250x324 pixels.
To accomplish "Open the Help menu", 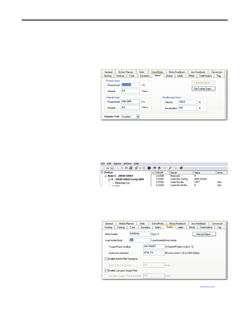I will tap(136, 163).
